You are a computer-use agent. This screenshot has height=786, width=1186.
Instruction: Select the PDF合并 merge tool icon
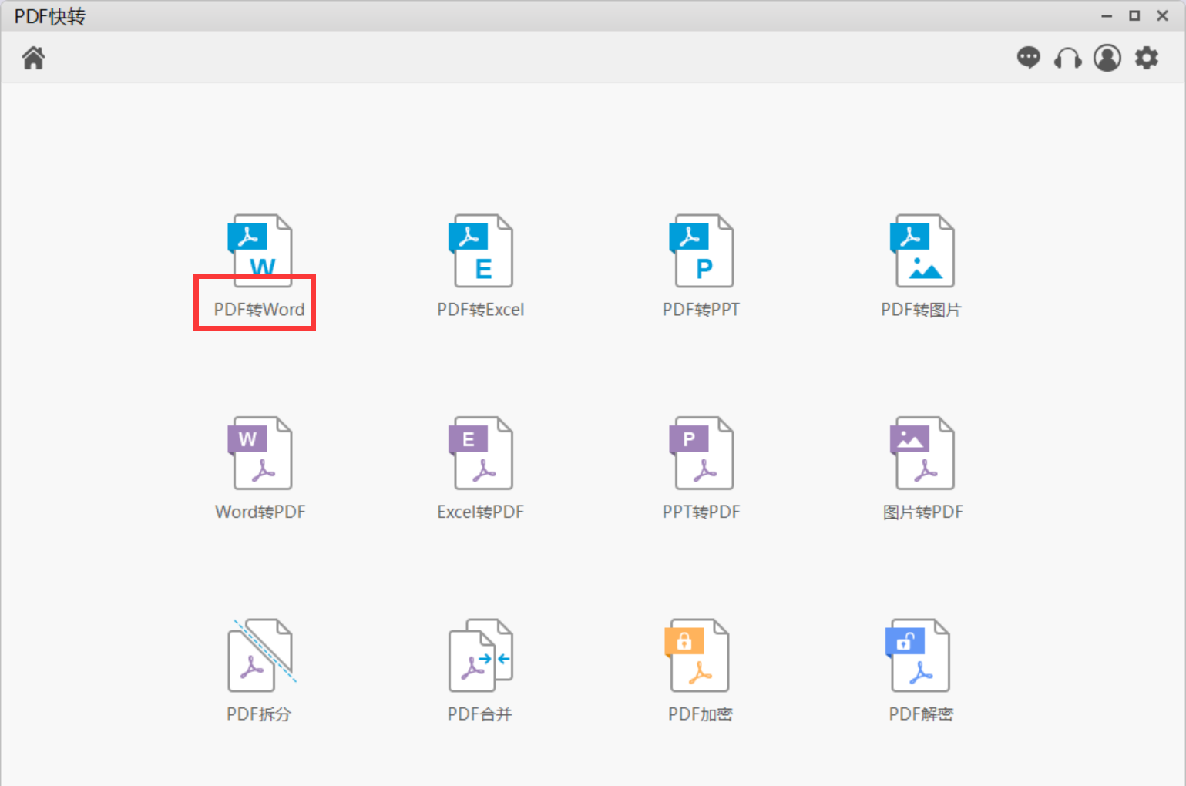[481, 655]
